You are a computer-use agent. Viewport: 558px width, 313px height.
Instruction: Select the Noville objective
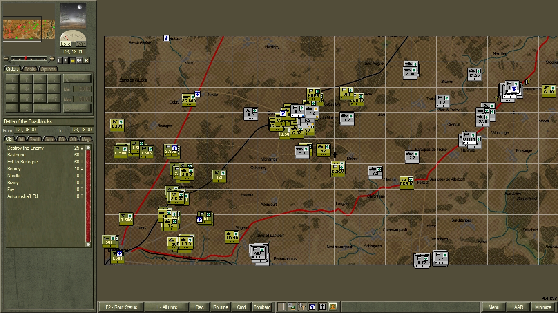(x=45, y=176)
